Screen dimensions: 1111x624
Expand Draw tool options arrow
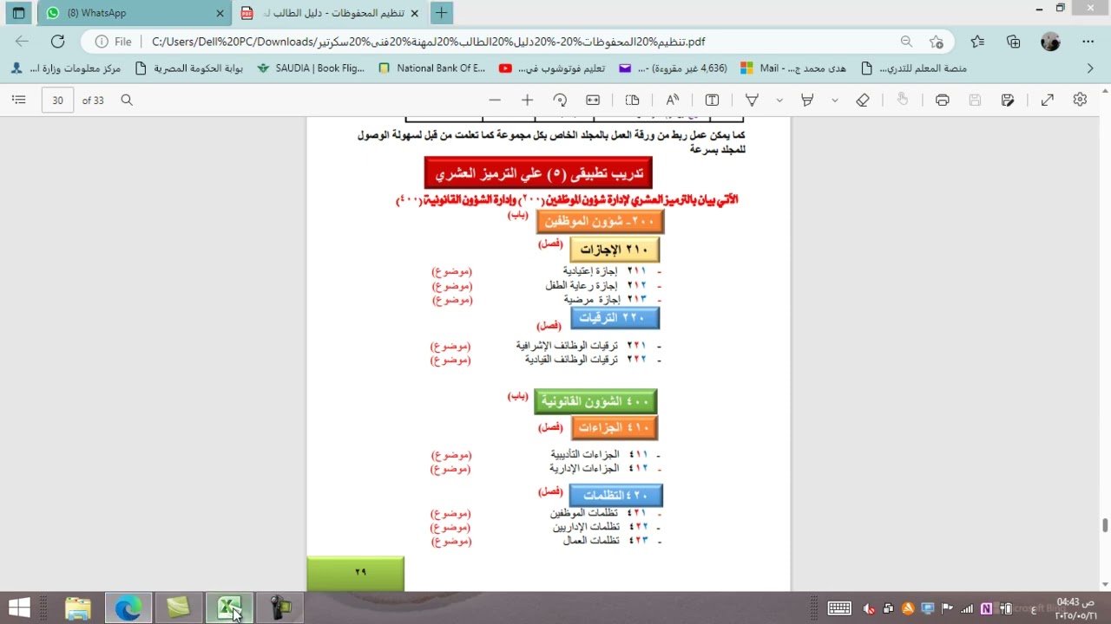click(779, 100)
